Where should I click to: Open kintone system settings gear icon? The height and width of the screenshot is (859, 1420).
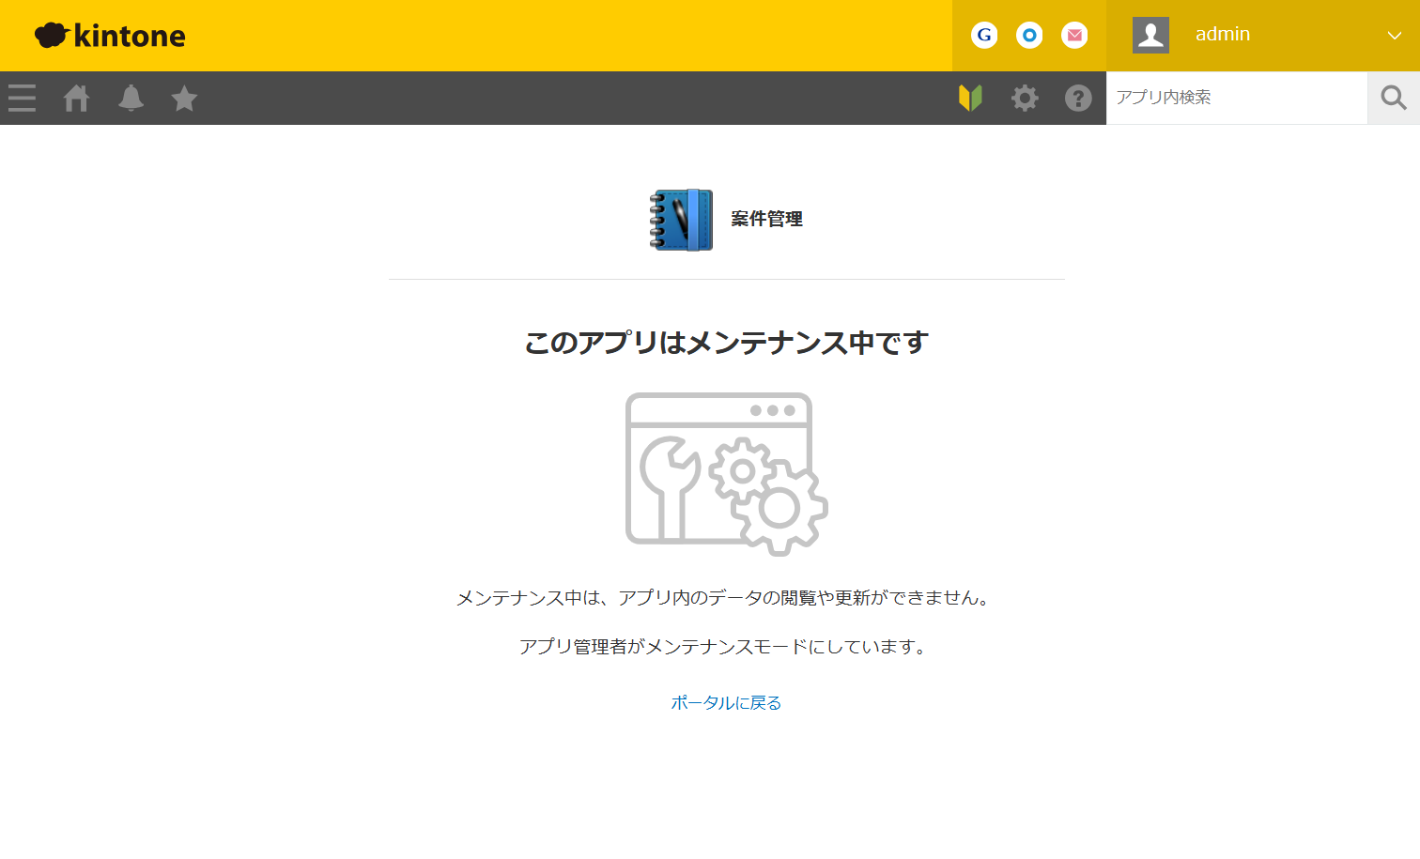[1025, 98]
